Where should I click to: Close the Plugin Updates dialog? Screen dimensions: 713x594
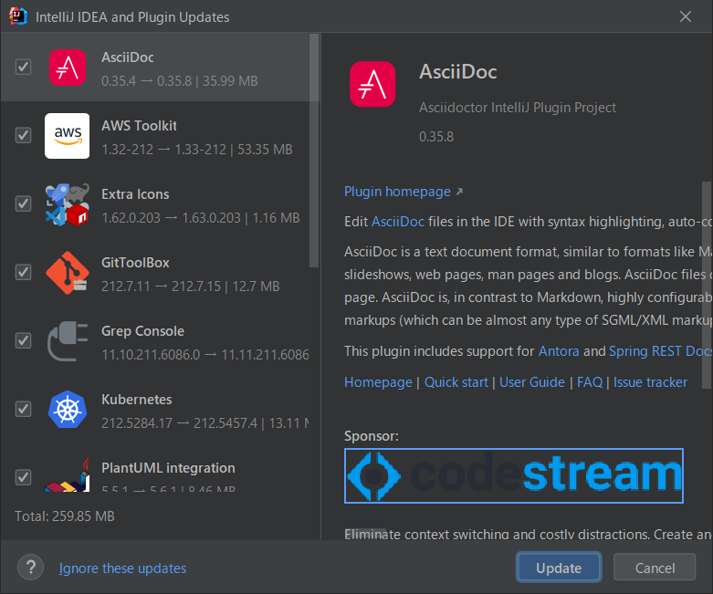[x=686, y=16]
